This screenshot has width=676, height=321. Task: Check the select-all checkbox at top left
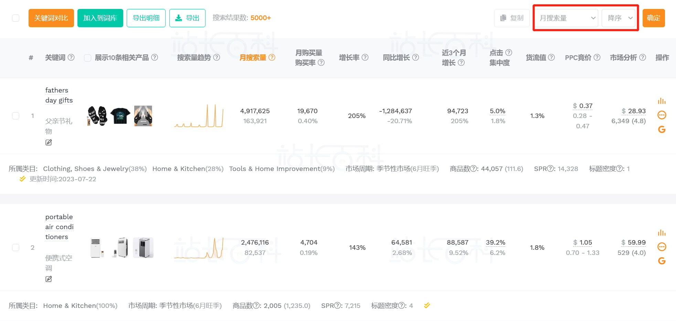(15, 18)
